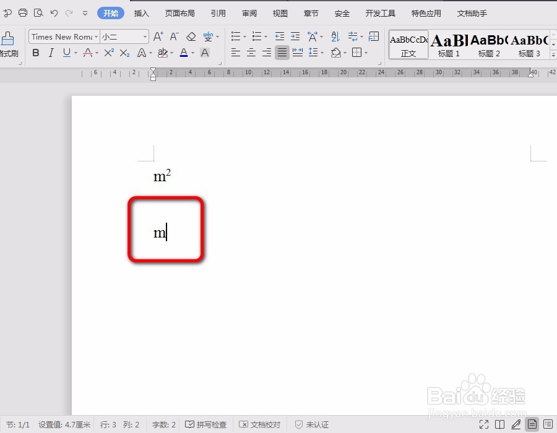Open the 审阅 ribbon tab
The height and width of the screenshot is (433, 557).
(x=249, y=13)
